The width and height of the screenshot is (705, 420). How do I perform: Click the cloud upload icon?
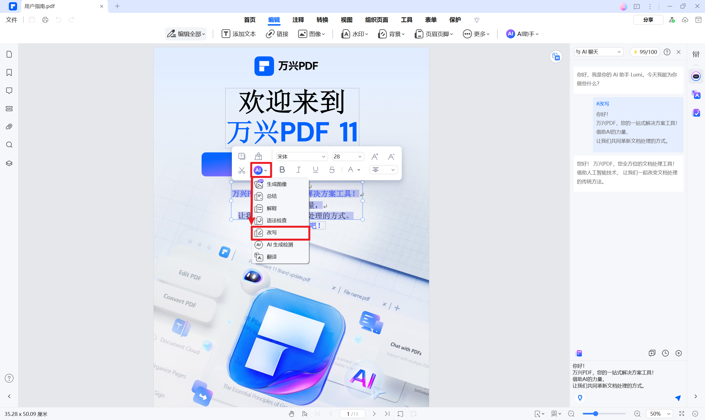(x=685, y=20)
